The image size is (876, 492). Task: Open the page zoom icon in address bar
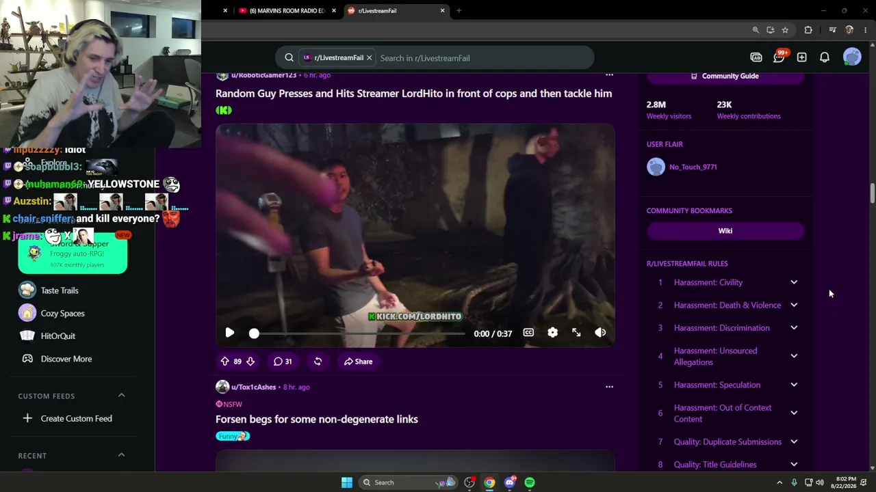tap(756, 30)
